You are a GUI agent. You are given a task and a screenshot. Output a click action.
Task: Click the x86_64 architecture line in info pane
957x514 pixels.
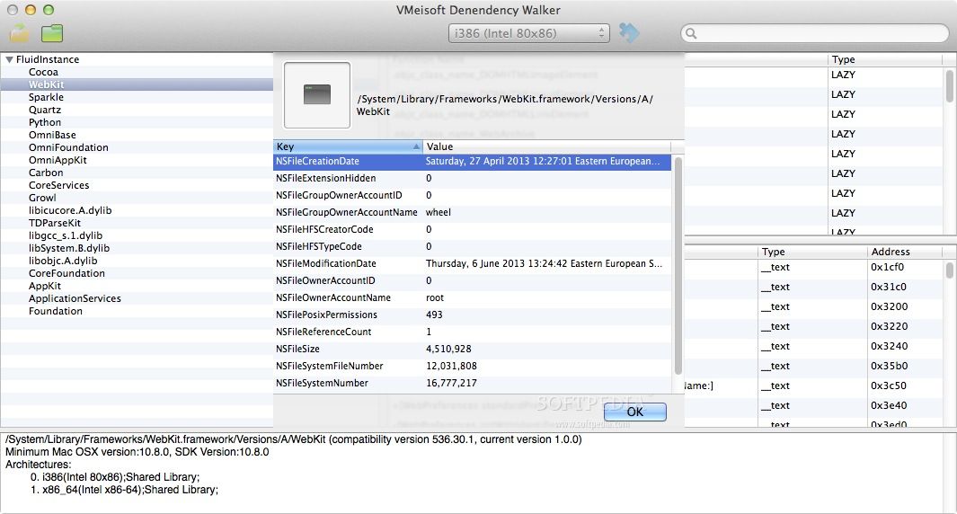click(x=124, y=490)
